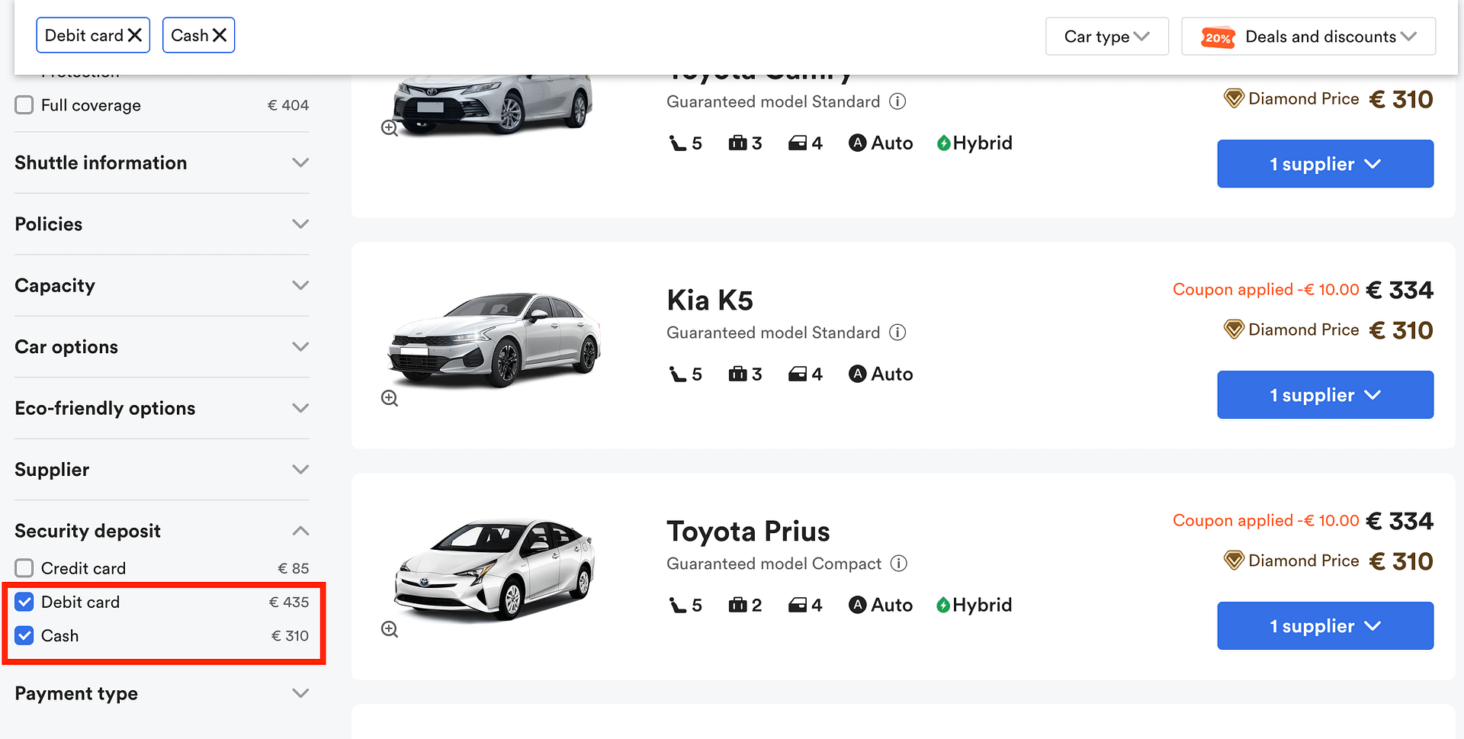1464x739 pixels.
Task: Remove the Cash filter chip
Action: 220,36
